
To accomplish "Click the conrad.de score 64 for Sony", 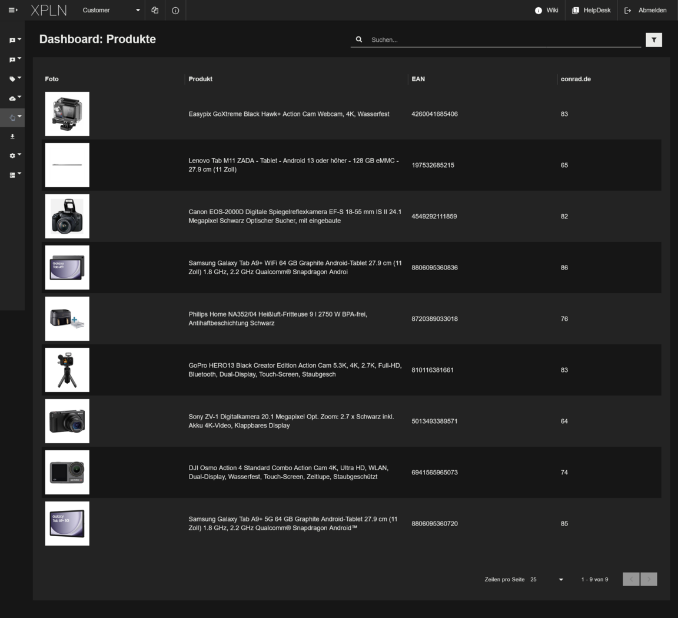I will [564, 421].
